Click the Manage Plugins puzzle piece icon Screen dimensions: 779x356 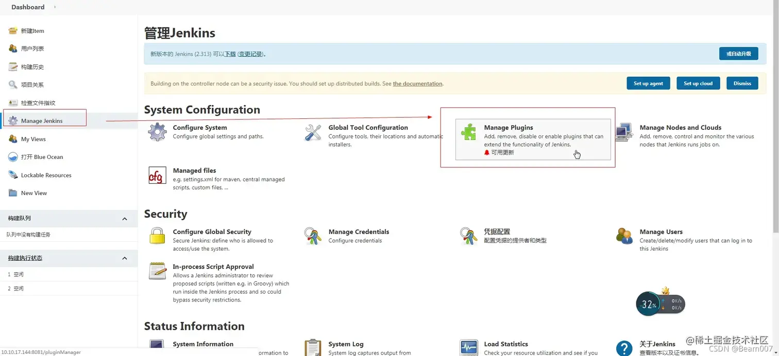468,132
